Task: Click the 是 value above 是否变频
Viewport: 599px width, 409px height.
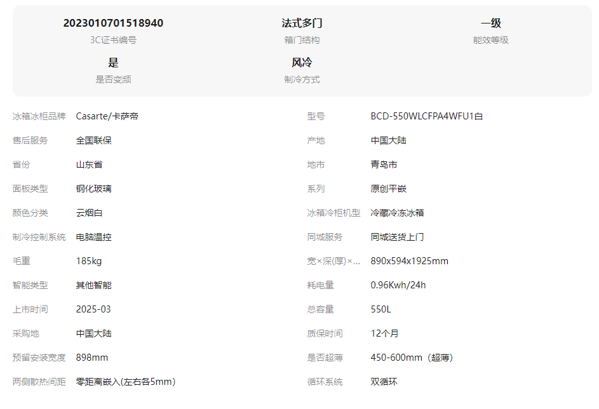Action: 113,63
